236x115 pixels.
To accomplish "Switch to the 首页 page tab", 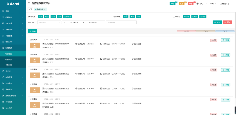I will tap(30, 9).
